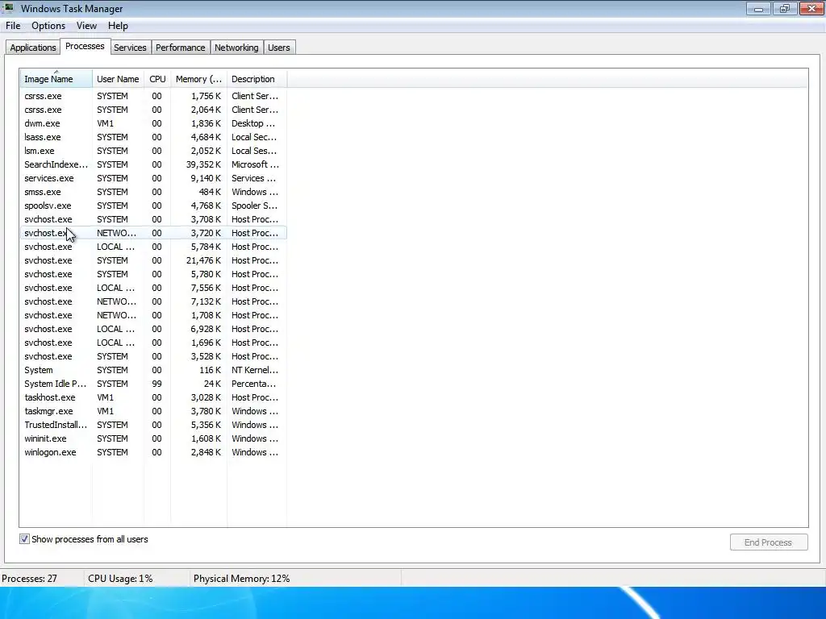
Task: Minimize the Task Manager window
Action: point(758,8)
